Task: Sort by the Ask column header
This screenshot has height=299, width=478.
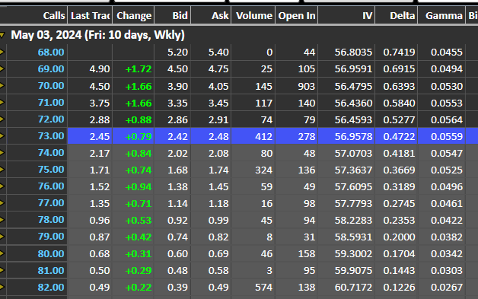Action: tap(211, 15)
